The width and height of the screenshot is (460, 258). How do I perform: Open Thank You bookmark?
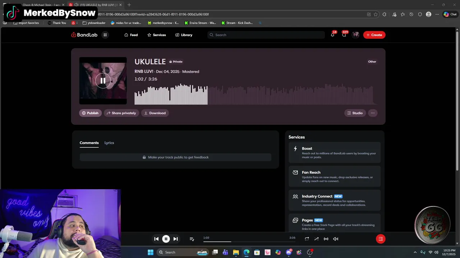(57, 23)
